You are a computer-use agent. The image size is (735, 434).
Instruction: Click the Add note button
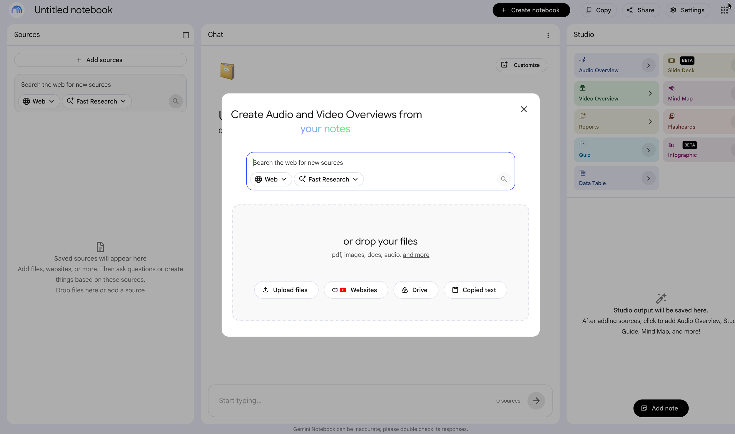pyautogui.click(x=661, y=408)
